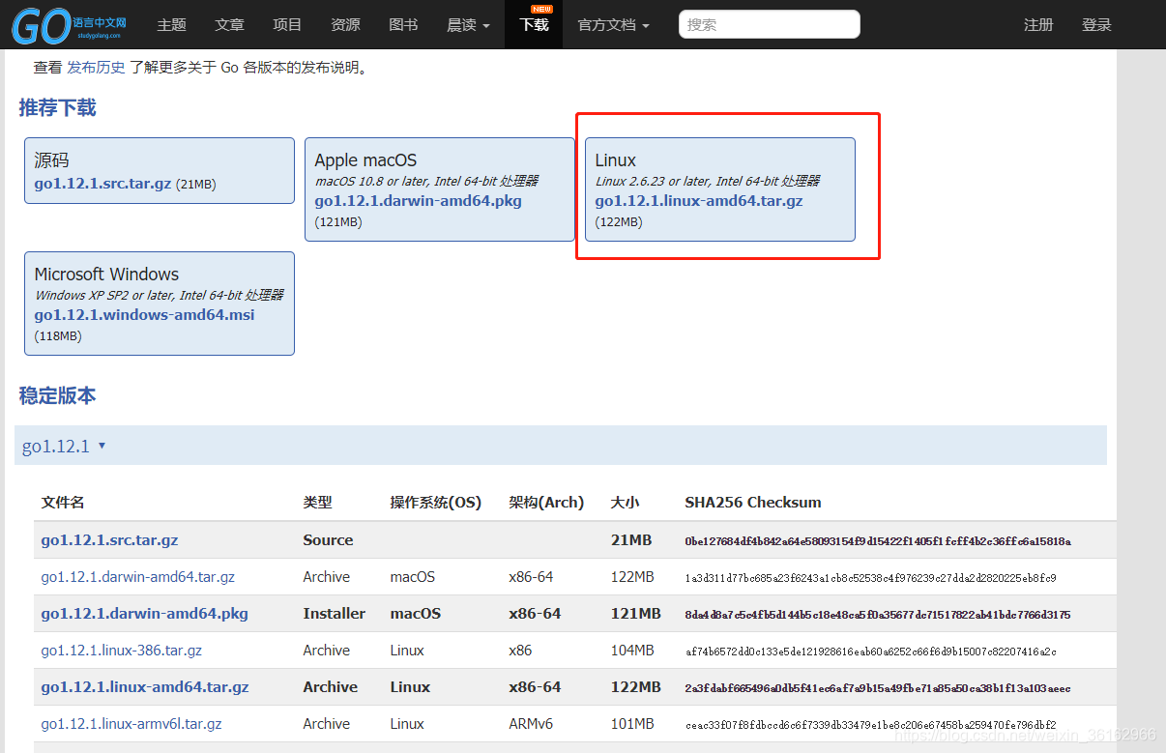The width and height of the screenshot is (1166, 753).
Task: Click the x86 cell in the linux-386 row
Action: pyautogui.click(x=520, y=651)
